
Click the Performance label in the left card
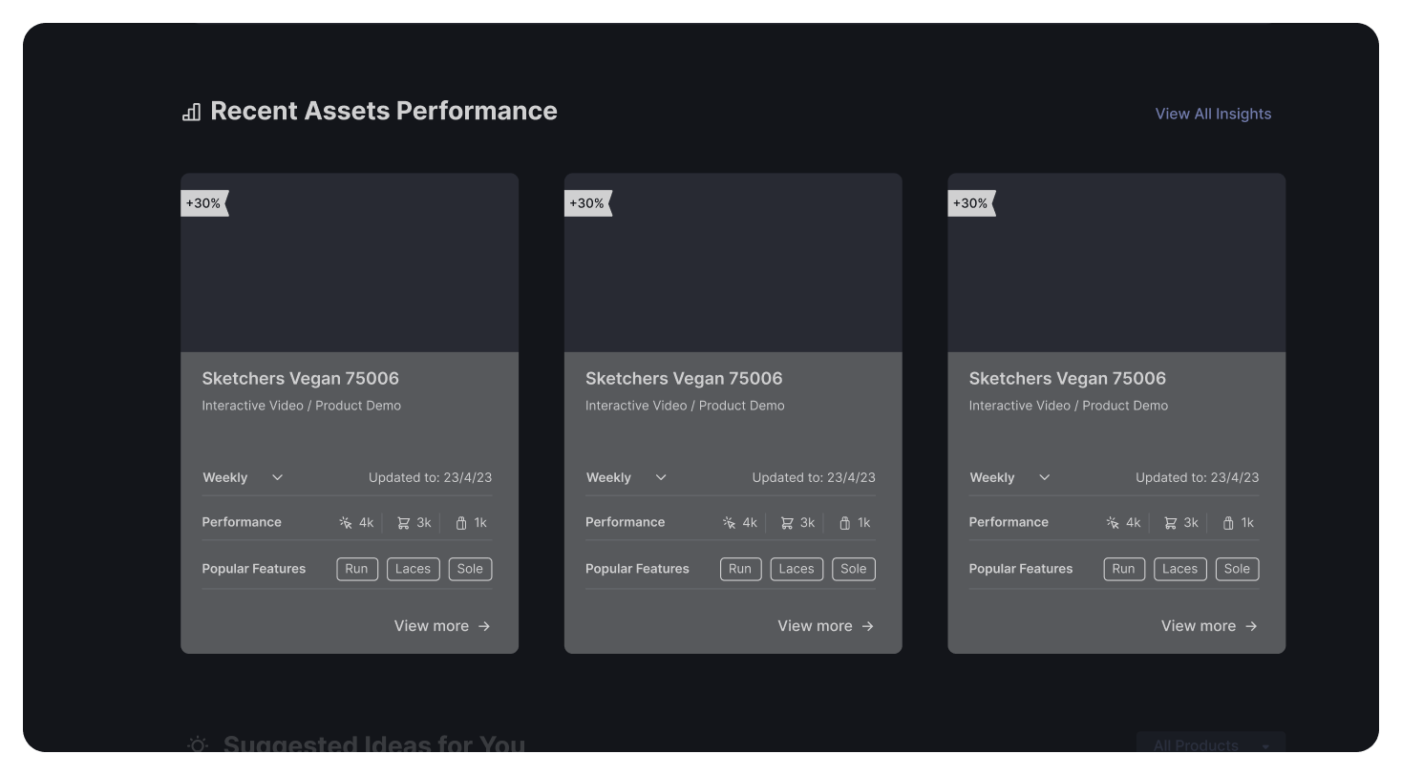[x=242, y=522]
